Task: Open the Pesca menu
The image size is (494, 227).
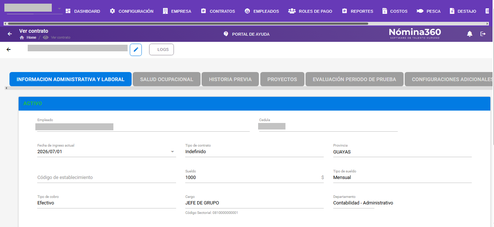Action: [x=428, y=11]
